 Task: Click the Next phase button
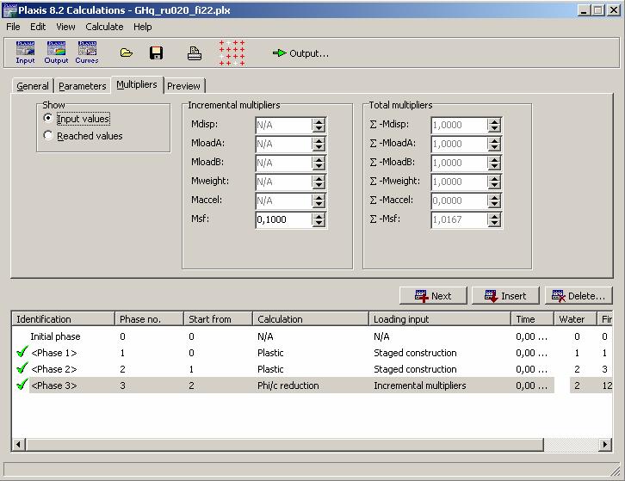pos(433,296)
